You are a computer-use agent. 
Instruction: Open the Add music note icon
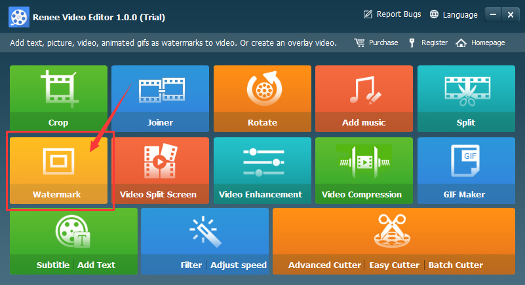pos(365,90)
